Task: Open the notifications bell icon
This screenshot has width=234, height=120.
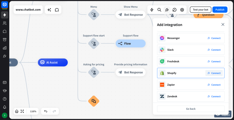Action: 5,107
